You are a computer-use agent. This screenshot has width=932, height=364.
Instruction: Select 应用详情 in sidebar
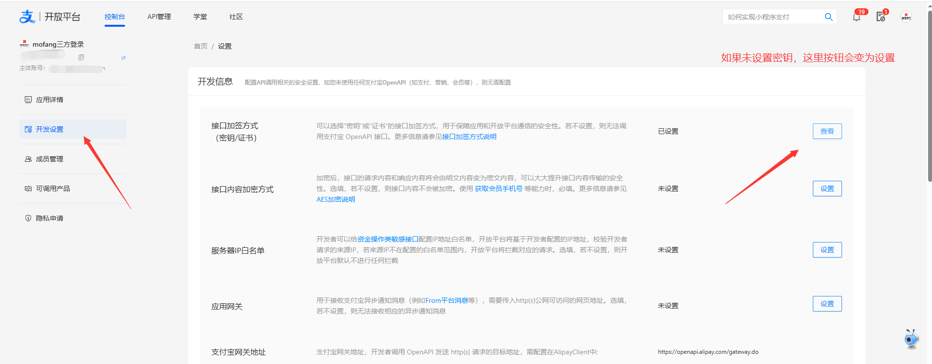pos(73,100)
